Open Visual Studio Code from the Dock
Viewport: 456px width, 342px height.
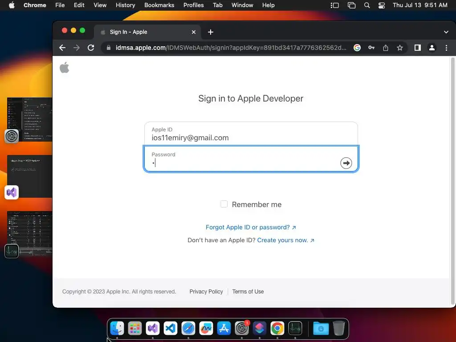tap(171, 328)
